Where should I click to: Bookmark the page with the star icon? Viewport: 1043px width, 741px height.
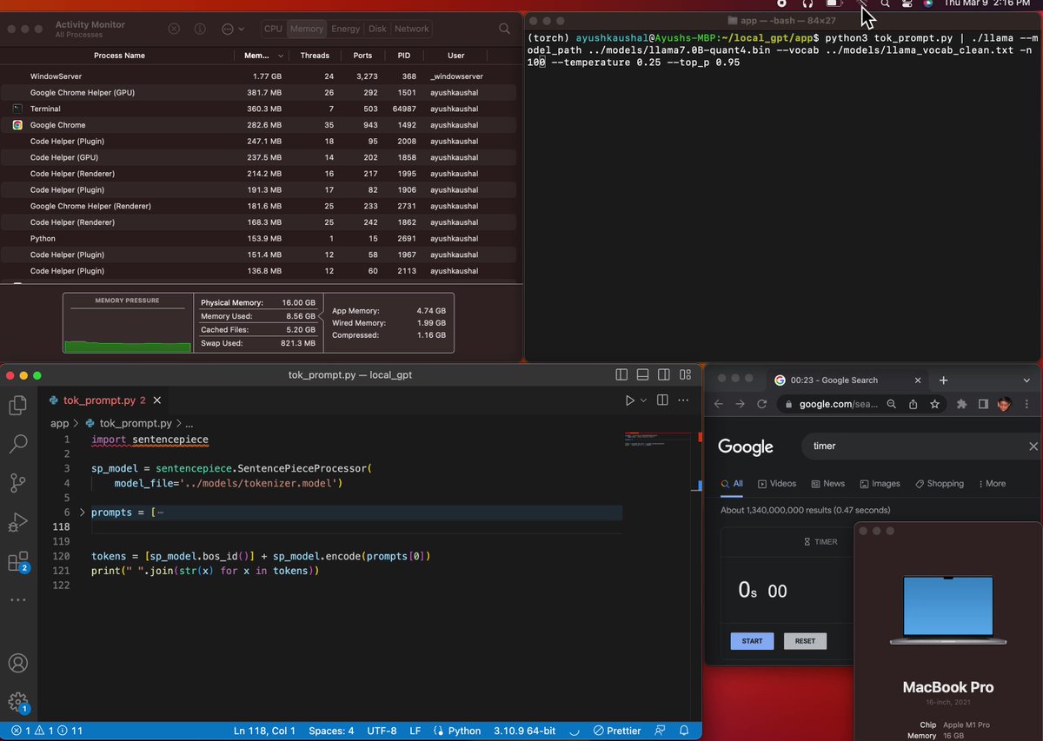coord(935,404)
